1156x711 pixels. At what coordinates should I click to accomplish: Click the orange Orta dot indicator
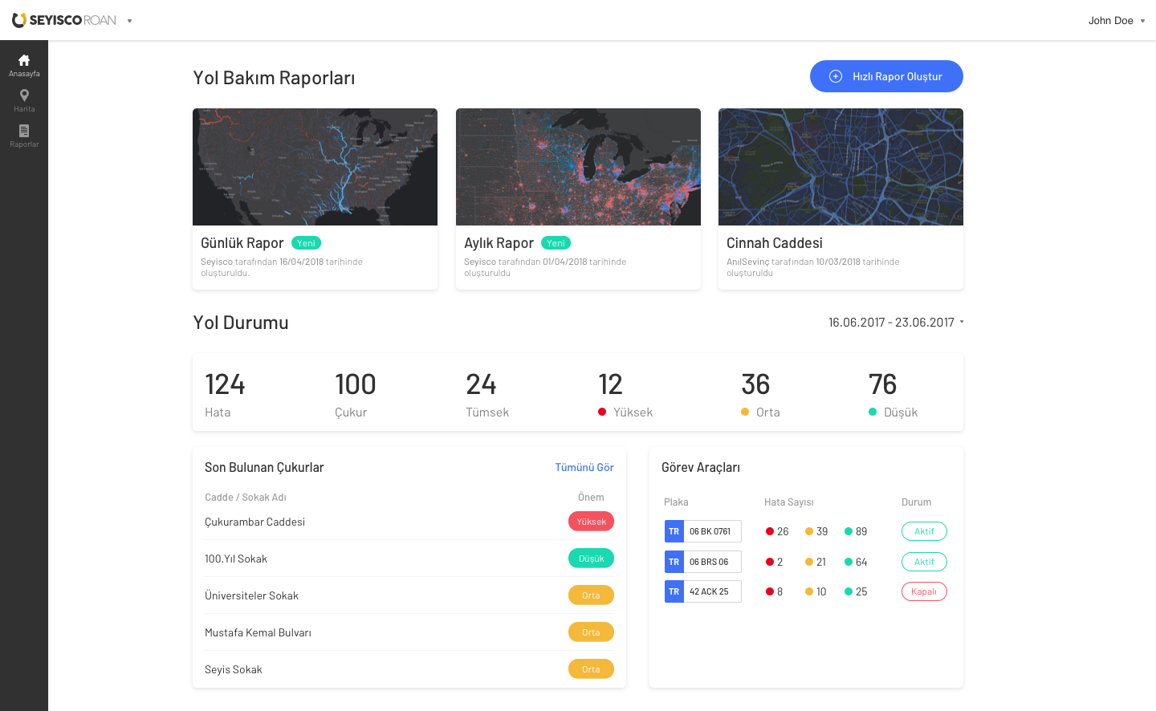tap(745, 412)
